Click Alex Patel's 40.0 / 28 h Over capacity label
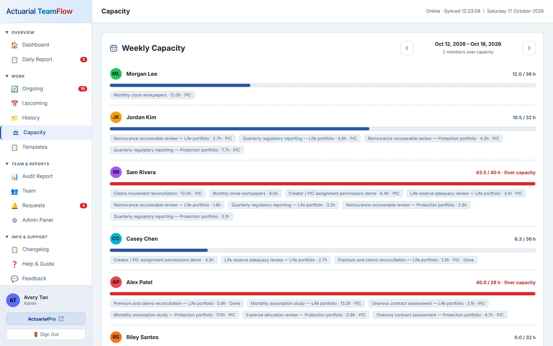The width and height of the screenshot is (553, 346). (506, 282)
